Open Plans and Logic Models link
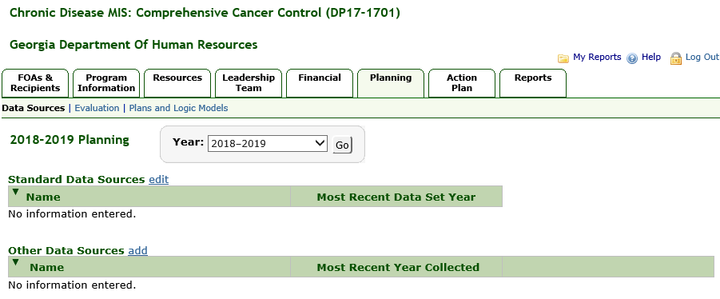This screenshot has height=299, width=720. point(179,109)
